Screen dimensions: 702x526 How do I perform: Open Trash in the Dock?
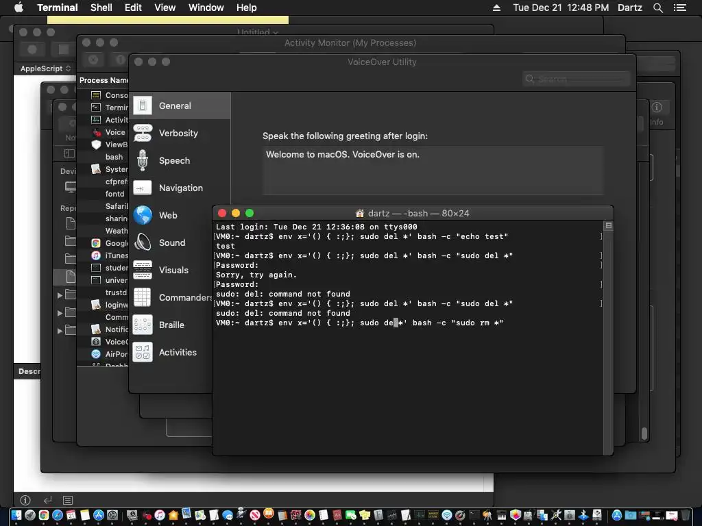(685, 515)
